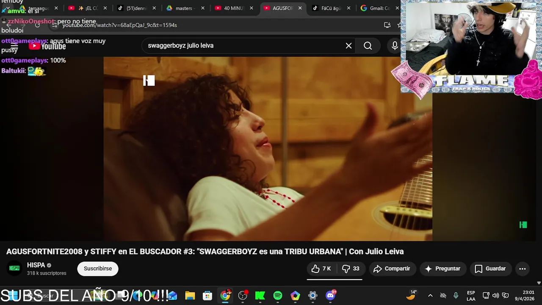Open Chrome from the taskbar
Image resolution: width=542 pixels, height=305 pixels.
pyautogui.click(x=225, y=295)
